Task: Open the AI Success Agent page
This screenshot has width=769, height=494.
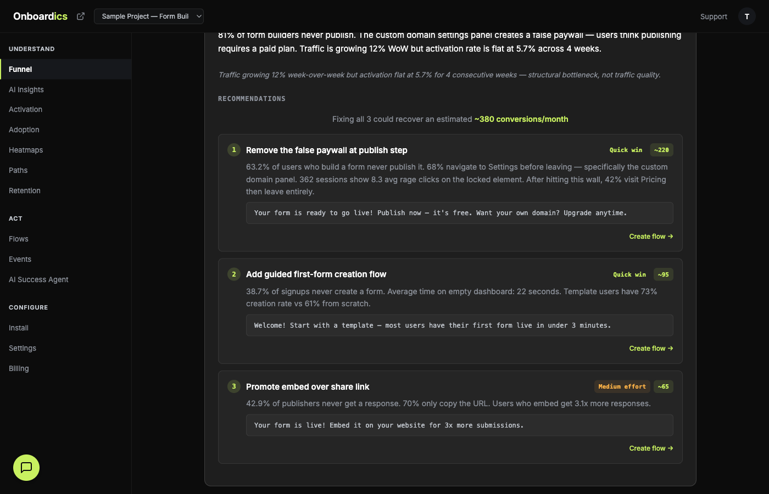Action: [38, 279]
